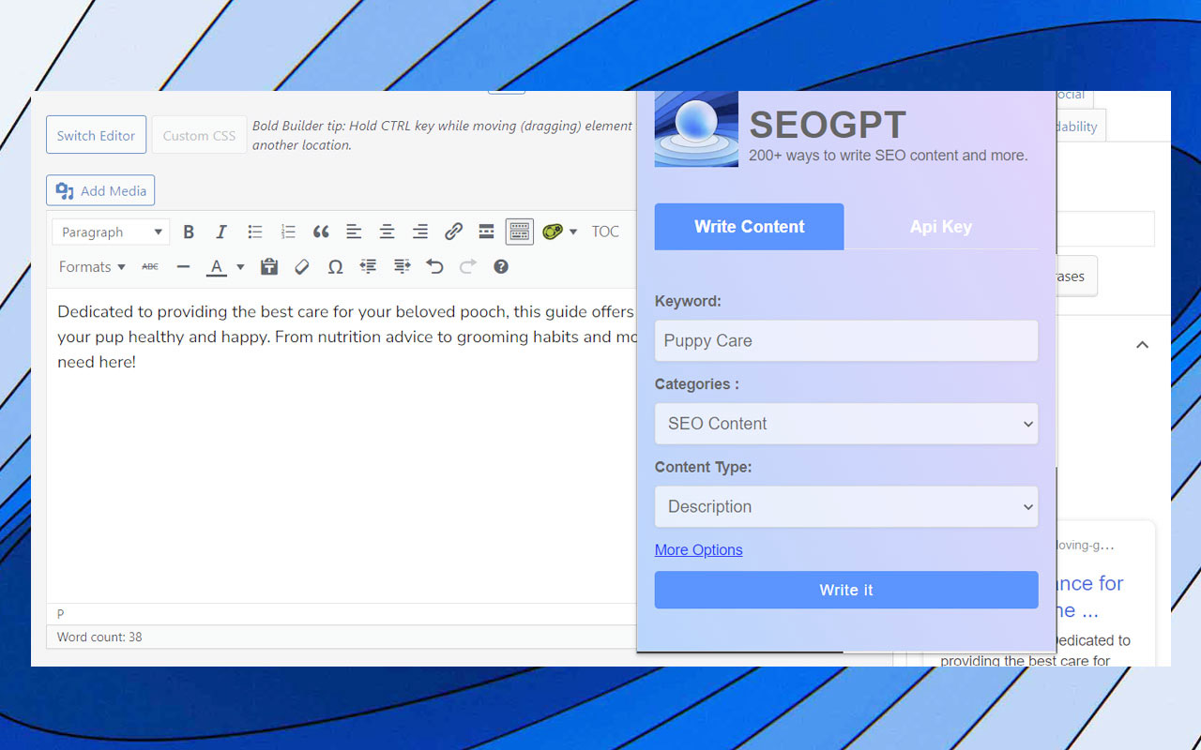Toggle center text alignment
The image size is (1201, 750).
pyautogui.click(x=387, y=232)
